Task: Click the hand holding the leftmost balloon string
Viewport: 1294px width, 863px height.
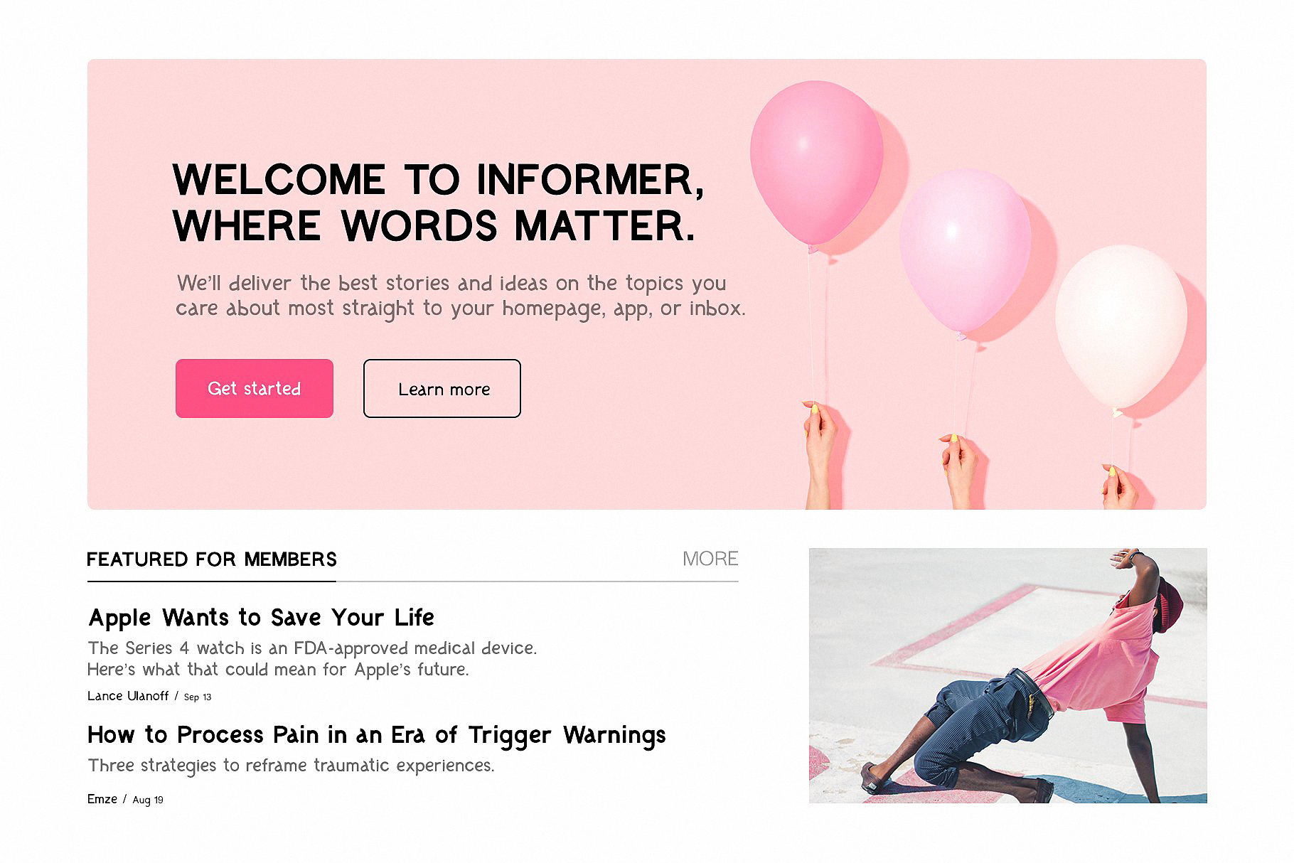Action: (x=821, y=455)
